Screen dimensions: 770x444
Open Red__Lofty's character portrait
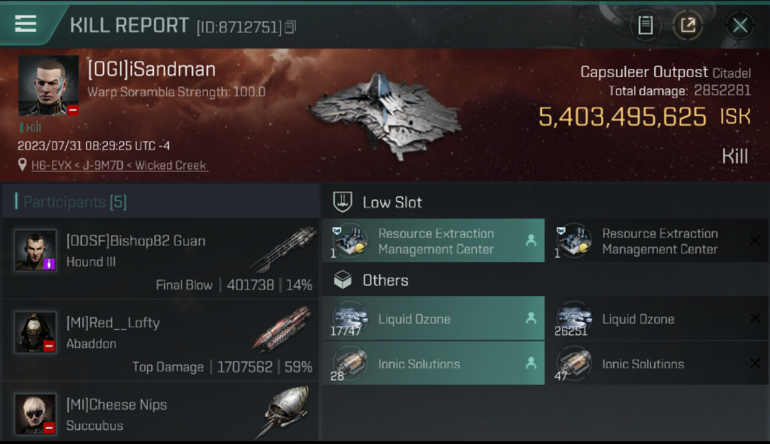35,332
